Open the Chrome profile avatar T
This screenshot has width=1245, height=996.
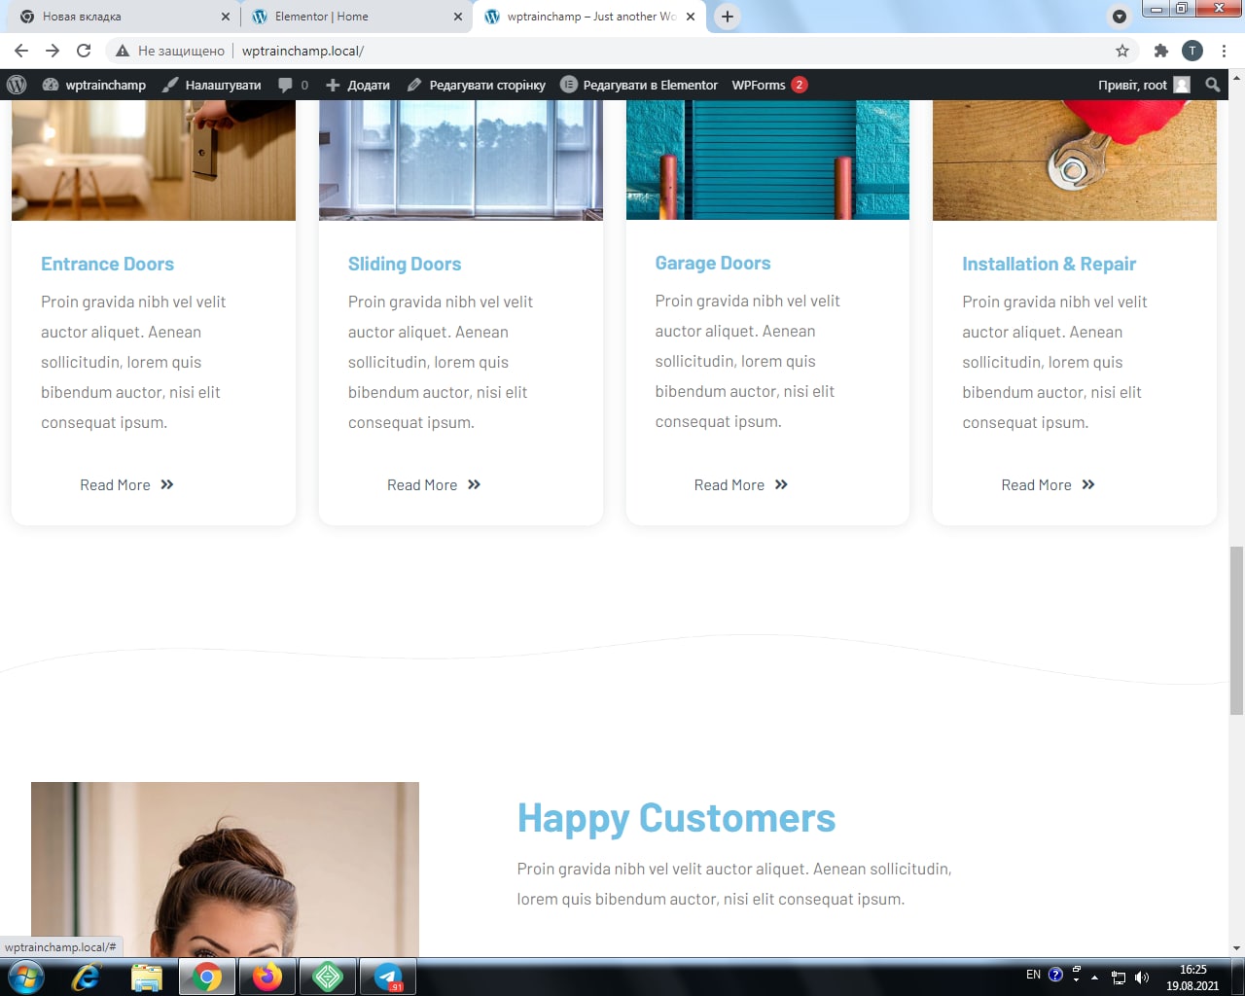point(1192,51)
